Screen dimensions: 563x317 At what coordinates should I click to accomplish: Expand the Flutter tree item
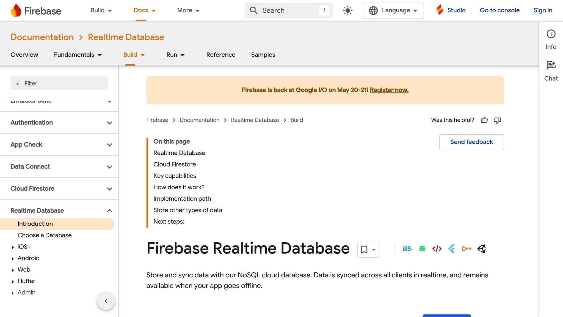tap(13, 282)
